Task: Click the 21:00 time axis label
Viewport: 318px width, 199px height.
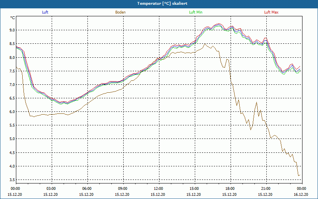Action: click(266, 189)
